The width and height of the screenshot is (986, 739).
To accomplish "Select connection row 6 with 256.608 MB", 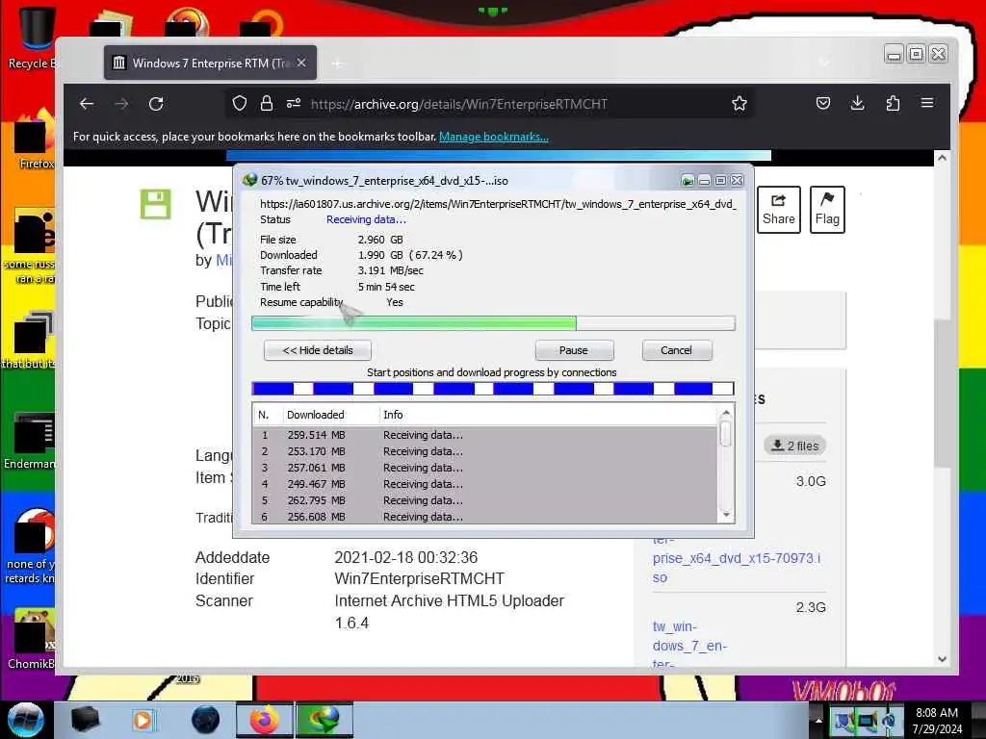I will click(x=484, y=517).
